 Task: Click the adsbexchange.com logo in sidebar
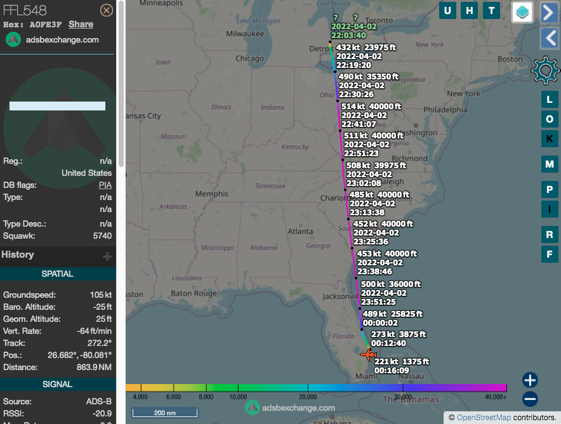click(x=13, y=40)
